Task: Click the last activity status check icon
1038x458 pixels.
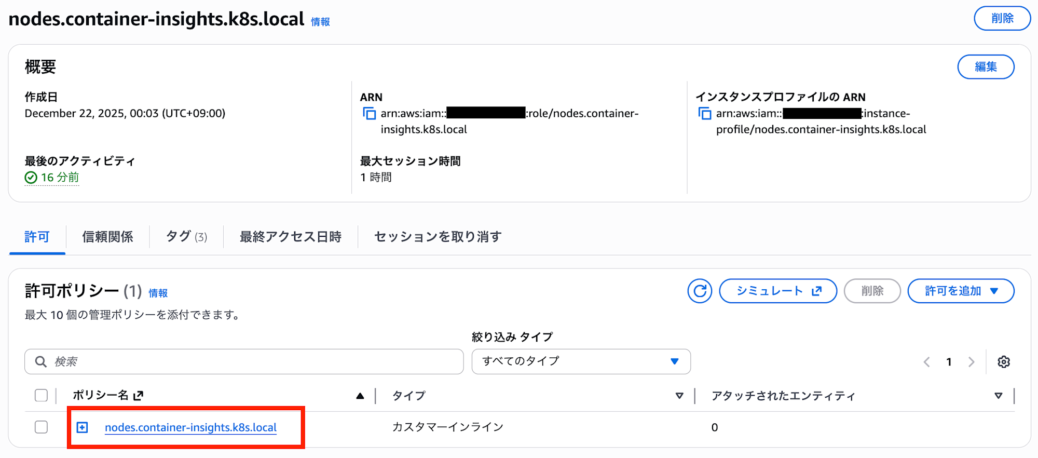Action: (x=31, y=178)
